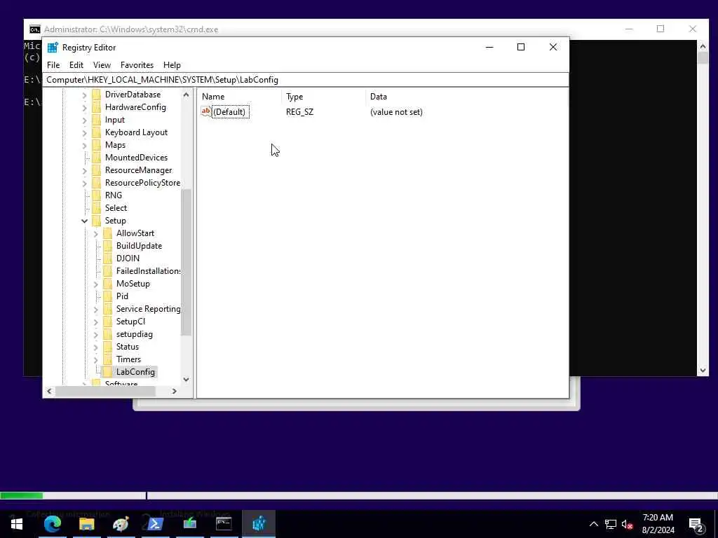Collapse the Setup key
Viewport: 718px width, 538px height.
pyautogui.click(x=84, y=221)
